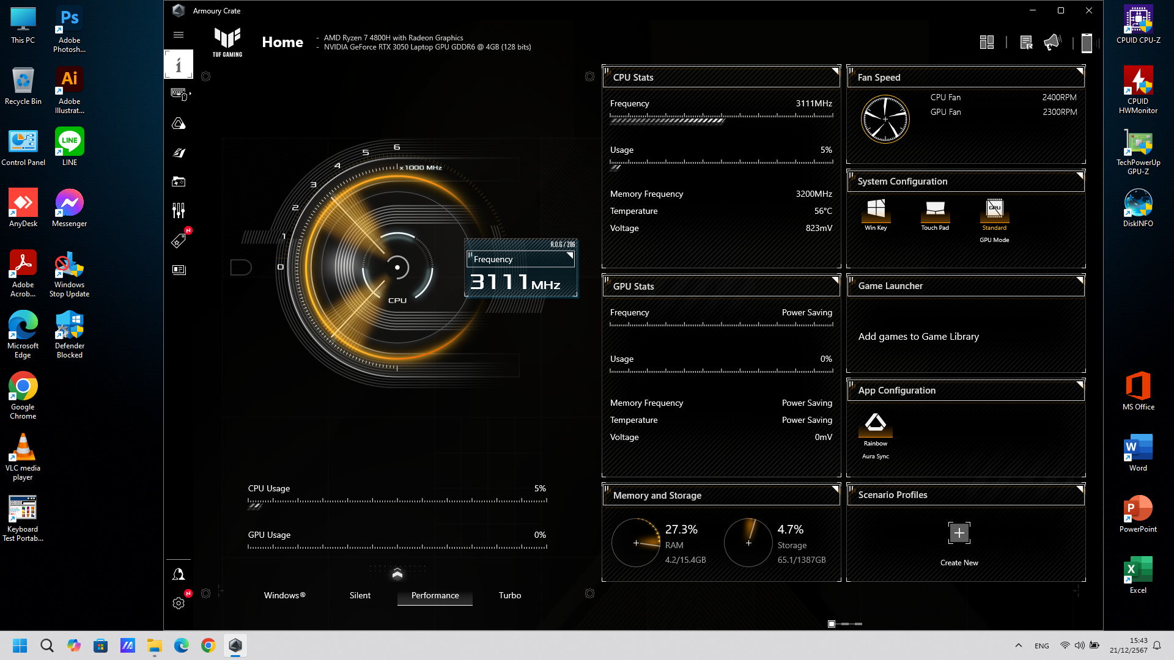Click the RAM usage dial
Screen dimensions: 1174x660
coord(636,543)
